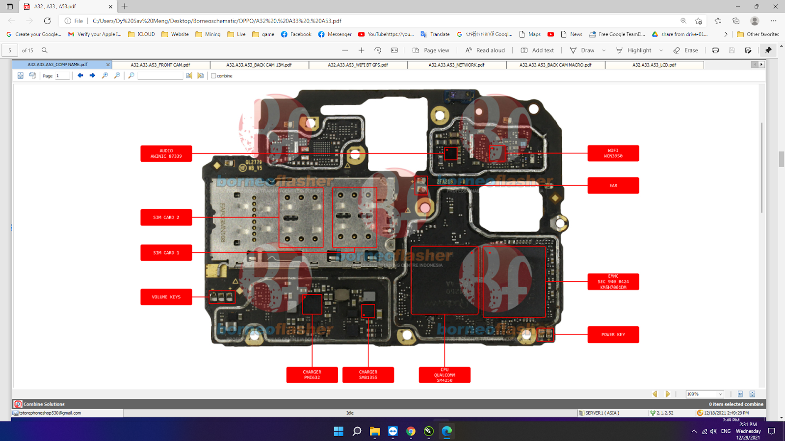Search the PDF with the magnifier icon
Image resolution: width=785 pixels, height=441 pixels.
pyautogui.click(x=45, y=50)
